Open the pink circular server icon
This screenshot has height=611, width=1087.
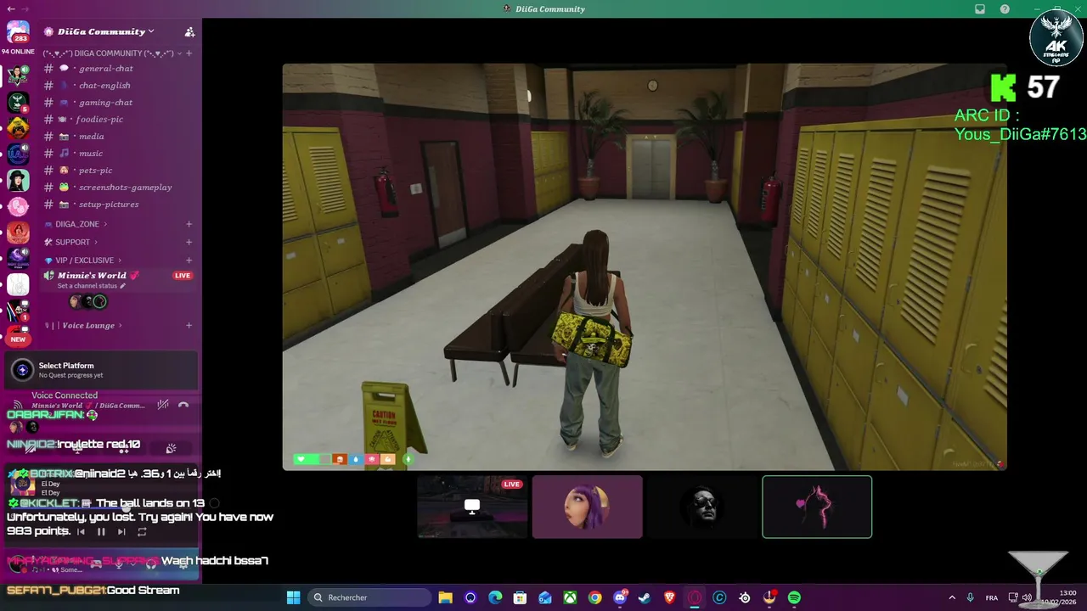[x=18, y=206]
